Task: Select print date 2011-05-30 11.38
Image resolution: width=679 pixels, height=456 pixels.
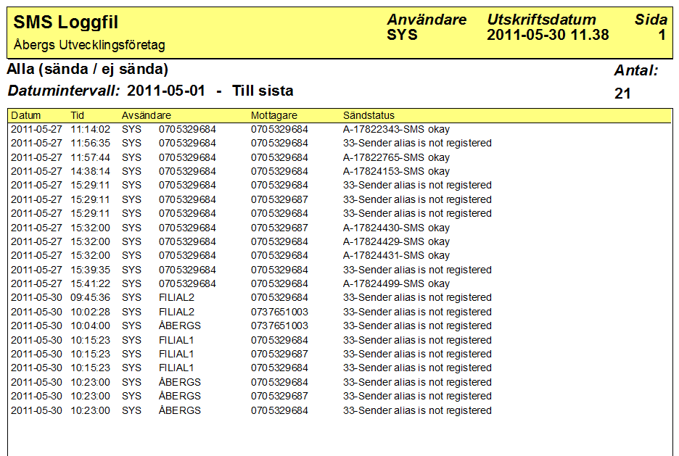Action: click(548, 35)
